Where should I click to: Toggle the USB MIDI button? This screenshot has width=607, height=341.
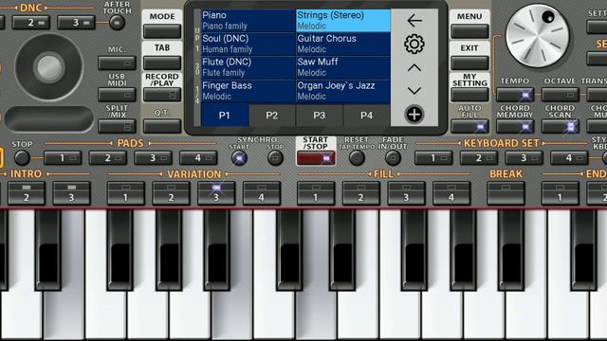[117, 95]
